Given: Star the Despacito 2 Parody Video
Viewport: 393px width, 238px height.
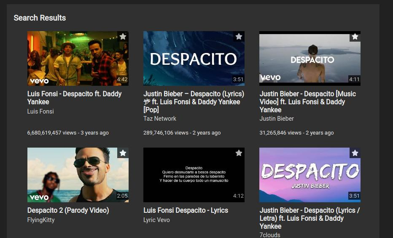Looking at the screenshot, I should [123, 153].
